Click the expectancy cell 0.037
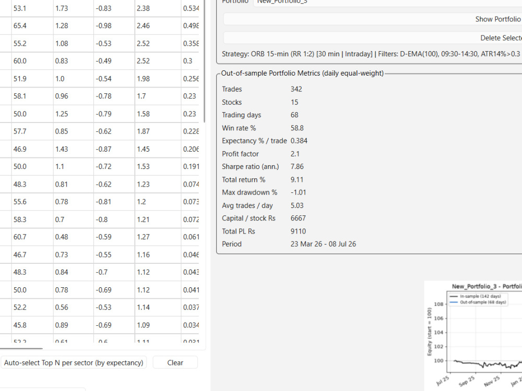 point(191,308)
